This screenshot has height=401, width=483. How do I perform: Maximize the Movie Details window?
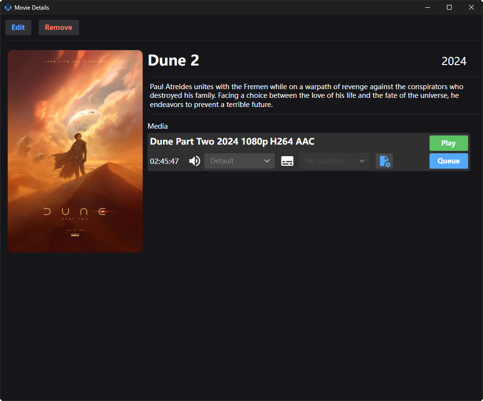pos(449,7)
